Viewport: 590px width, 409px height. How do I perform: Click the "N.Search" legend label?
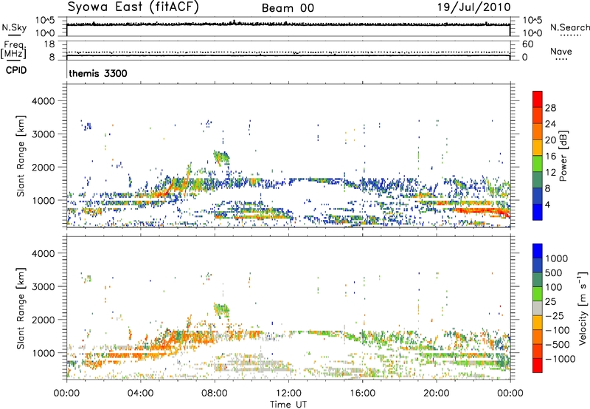pyautogui.click(x=569, y=27)
